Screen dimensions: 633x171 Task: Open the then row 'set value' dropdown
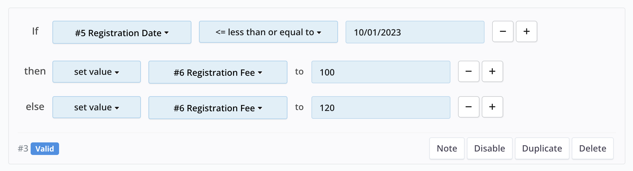tap(96, 72)
